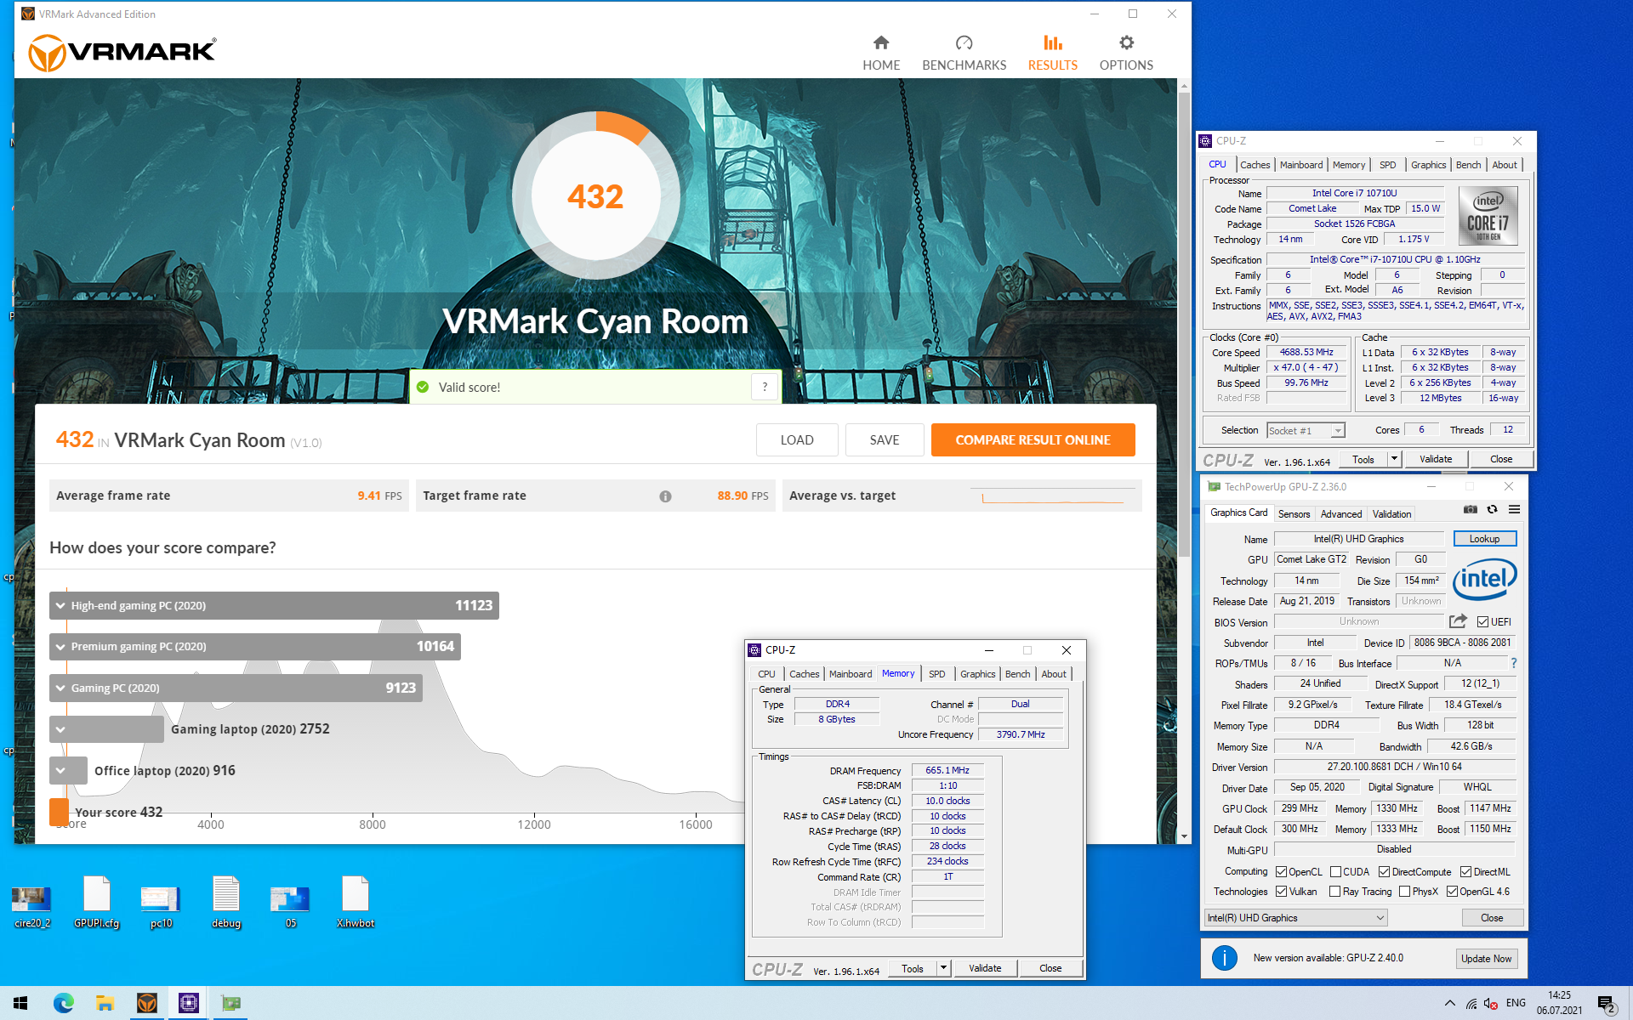Open the Windows Start menu
This screenshot has height=1020, width=1633.
point(20,1003)
